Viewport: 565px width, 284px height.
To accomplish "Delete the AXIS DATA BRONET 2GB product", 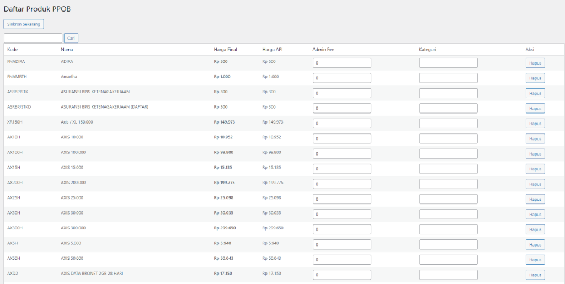I will [x=535, y=275].
